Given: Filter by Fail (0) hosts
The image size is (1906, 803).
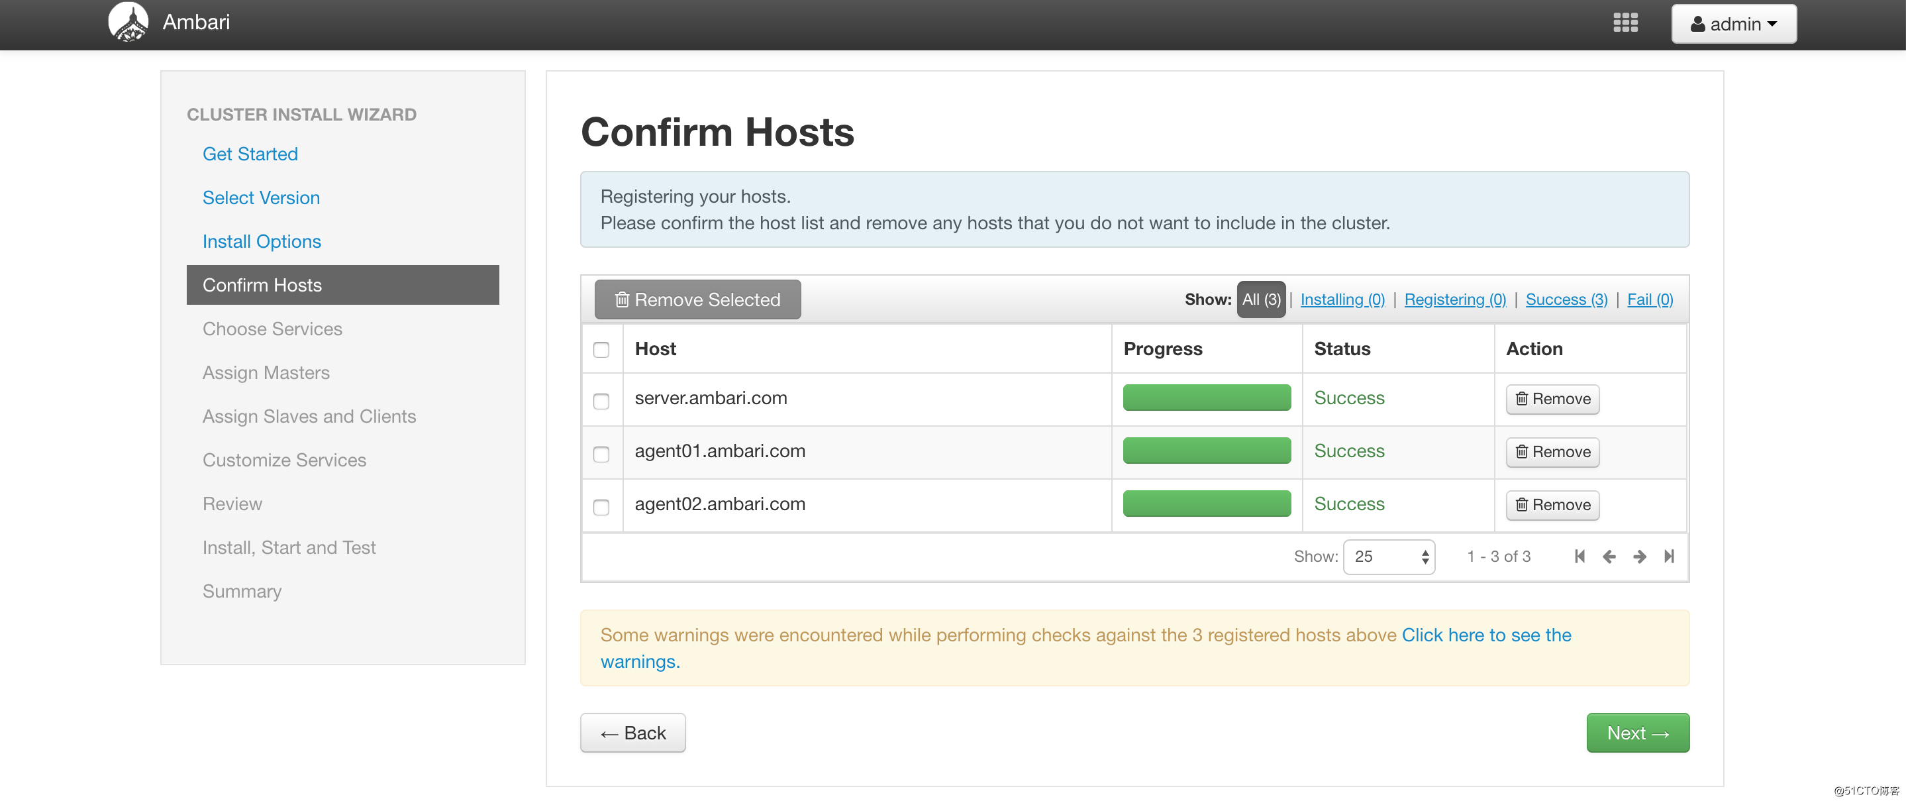Looking at the screenshot, I should pos(1650,299).
